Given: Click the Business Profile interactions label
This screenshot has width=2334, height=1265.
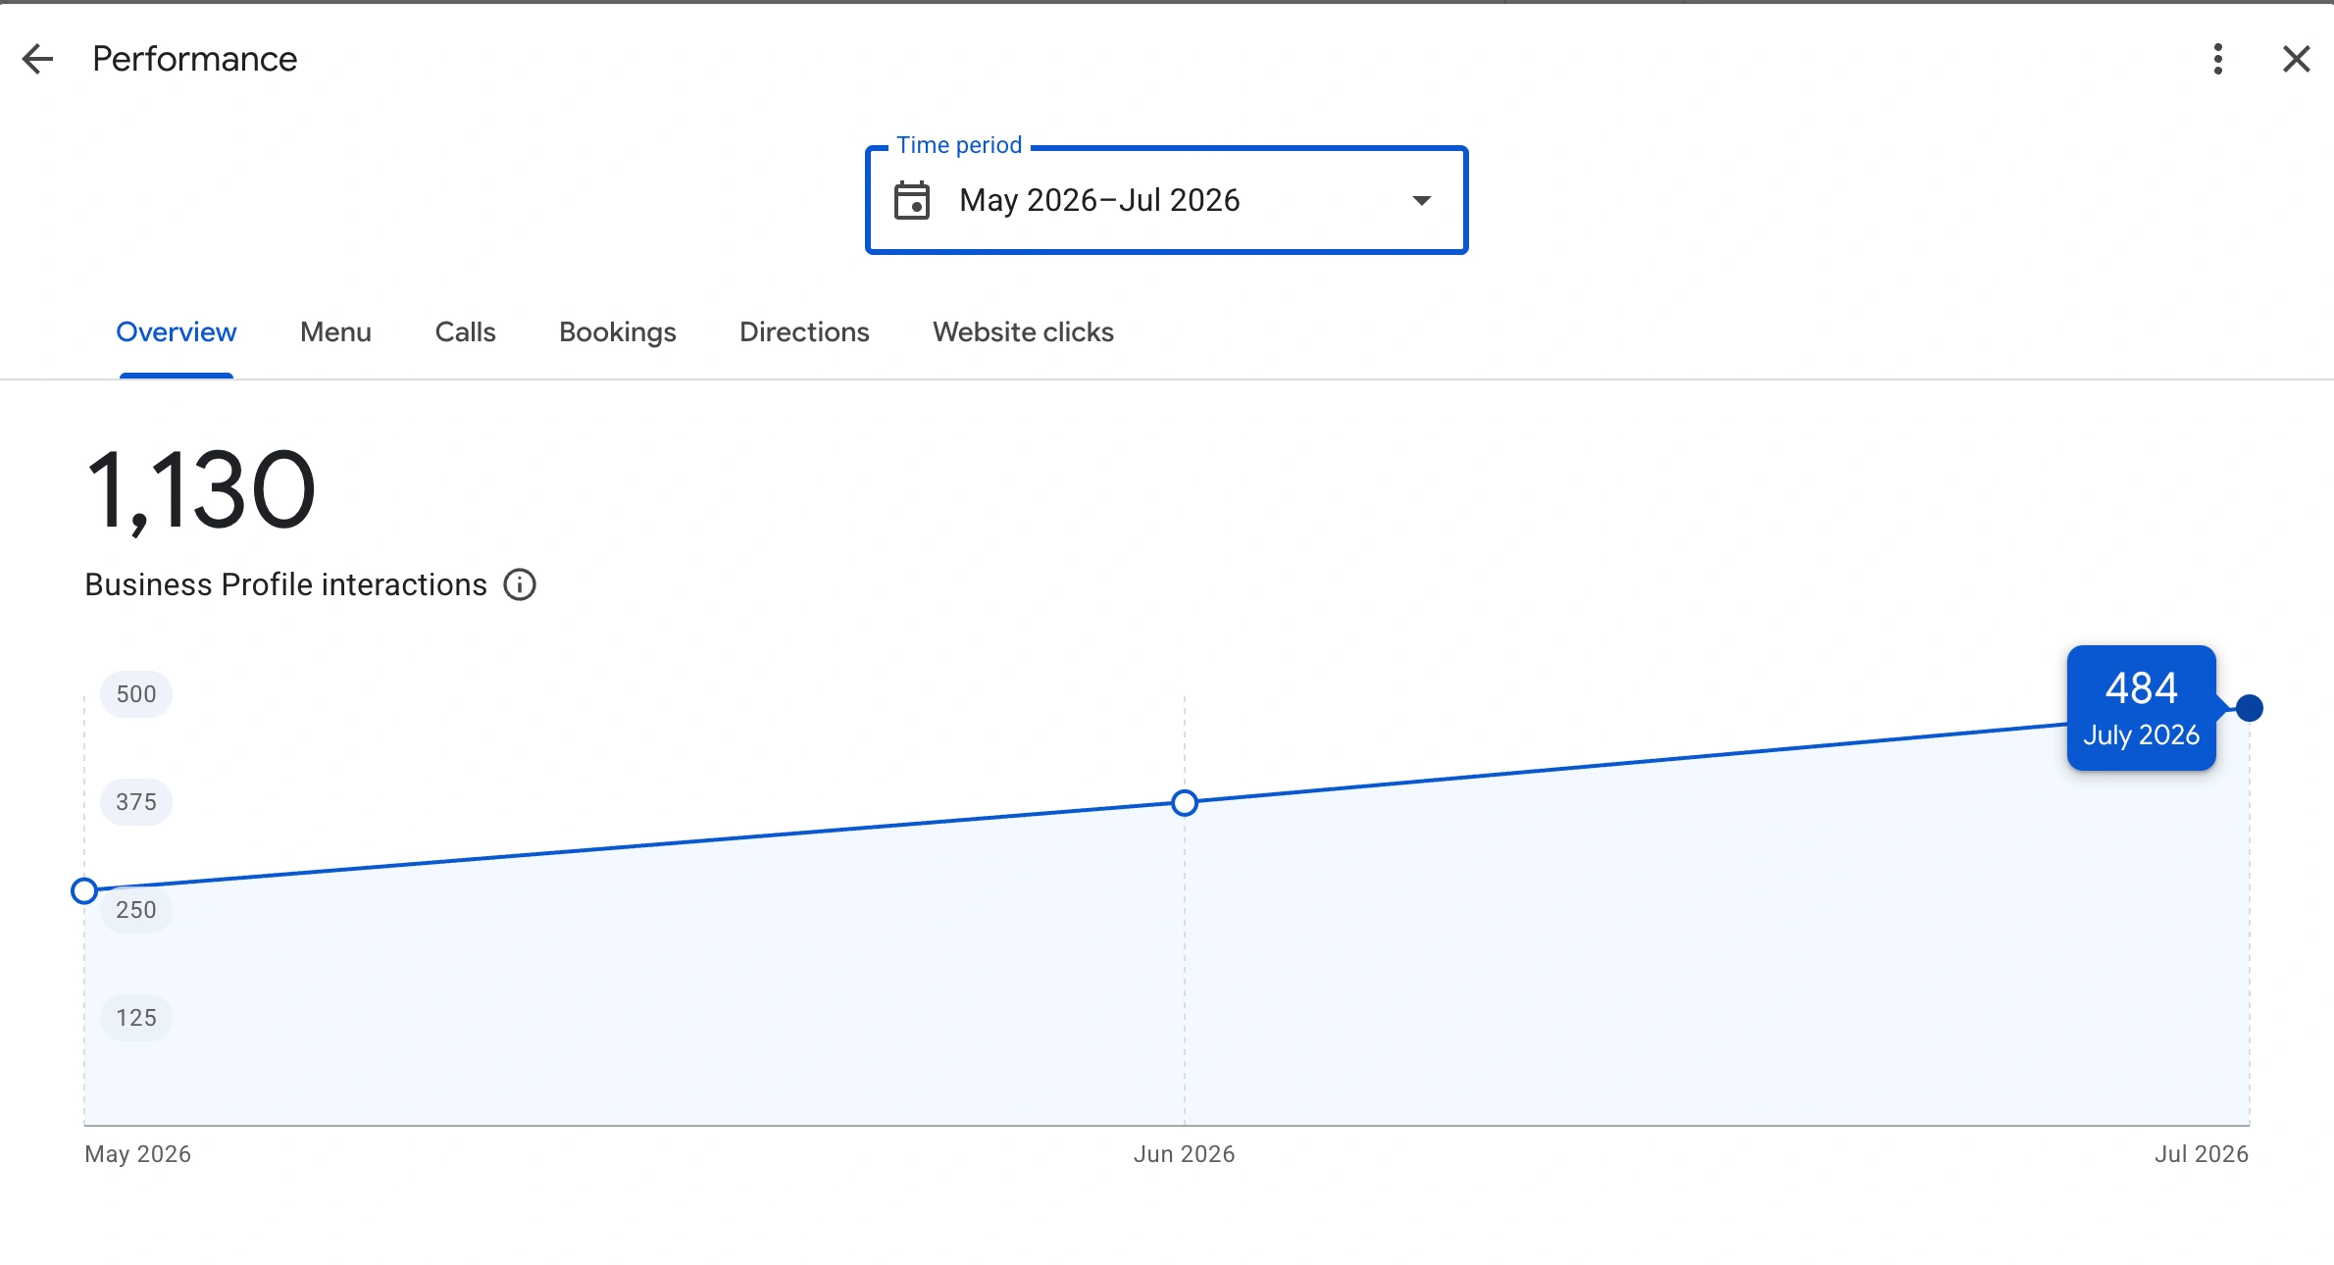Looking at the screenshot, I should click(285, 584).
